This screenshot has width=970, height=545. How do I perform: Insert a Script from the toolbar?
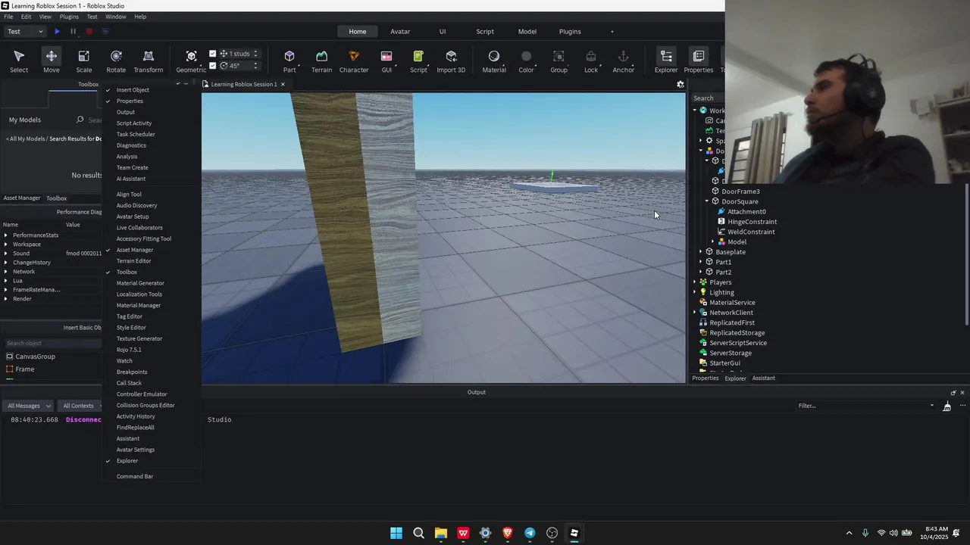418,61
